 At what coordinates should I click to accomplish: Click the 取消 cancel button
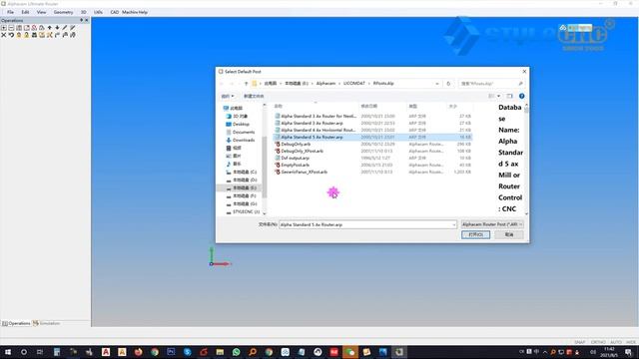tap(509, 235)
